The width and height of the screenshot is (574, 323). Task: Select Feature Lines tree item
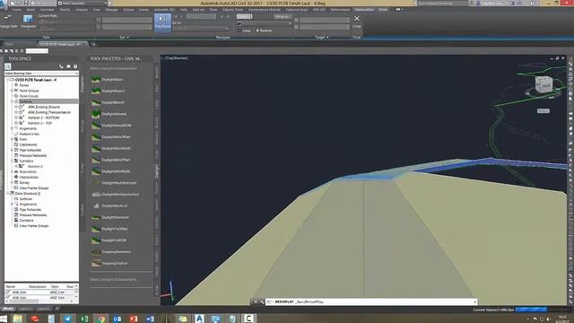pos(29,134)
